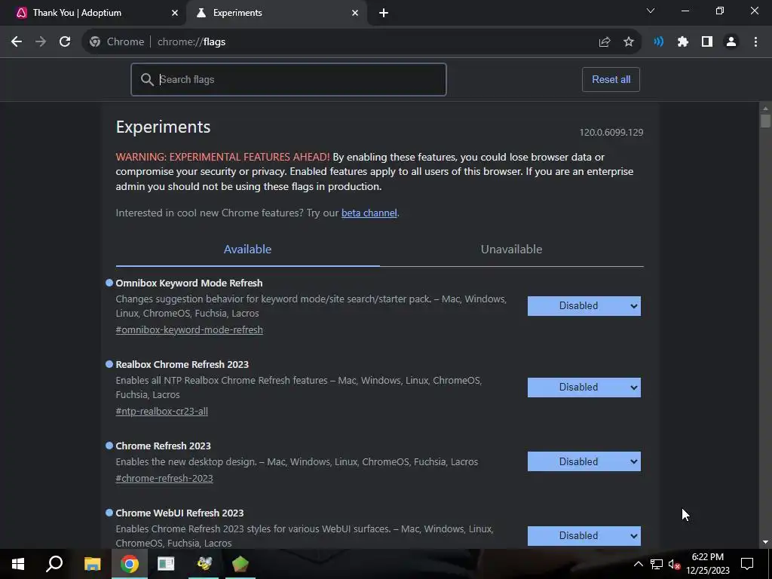Open the tab search chevron
Screen dimensions: 772x579
[651, 11]
